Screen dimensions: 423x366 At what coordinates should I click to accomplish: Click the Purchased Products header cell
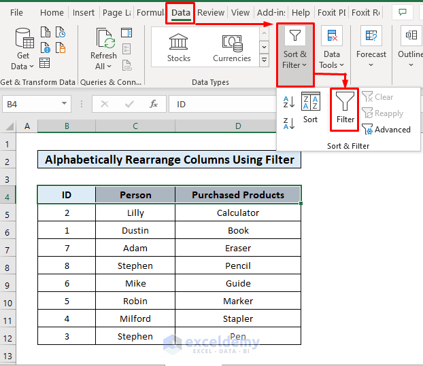[238, 195]
